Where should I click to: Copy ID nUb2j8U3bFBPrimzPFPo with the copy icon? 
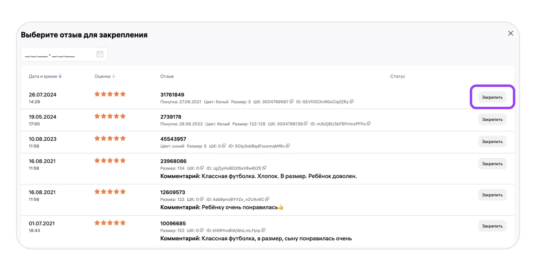(368, 124)
